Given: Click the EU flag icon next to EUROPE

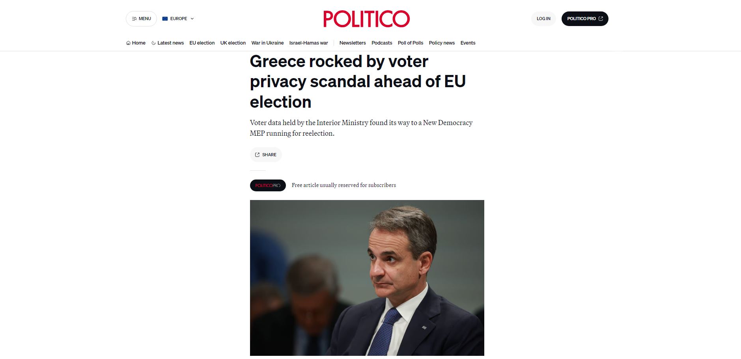Looking at the screenshot, I should [x=164, y=18].
